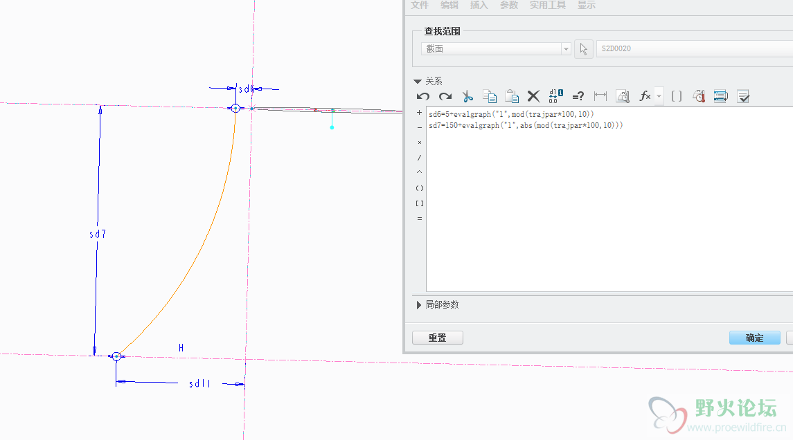Insert square brackets from side palette
Image resolution: width=793 pixels, height=440 pixels.
pos(419,203)
